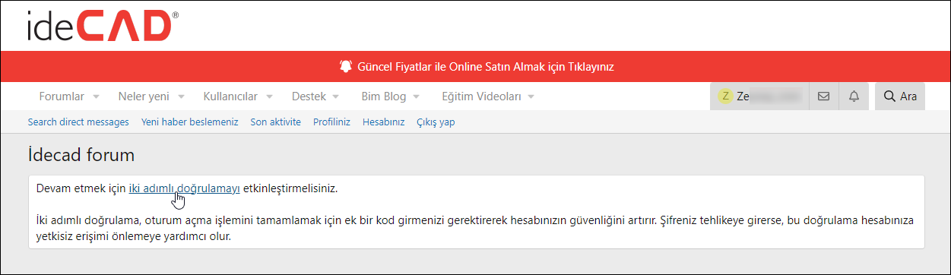Image resolution: width=951 pixels, height=275 pixels.
Task: Open the Hesabınız account link
Action: pyautogui.click(x=384, y=122)
